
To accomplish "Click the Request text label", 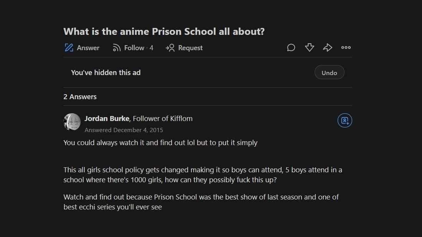I will click(190, 48).
